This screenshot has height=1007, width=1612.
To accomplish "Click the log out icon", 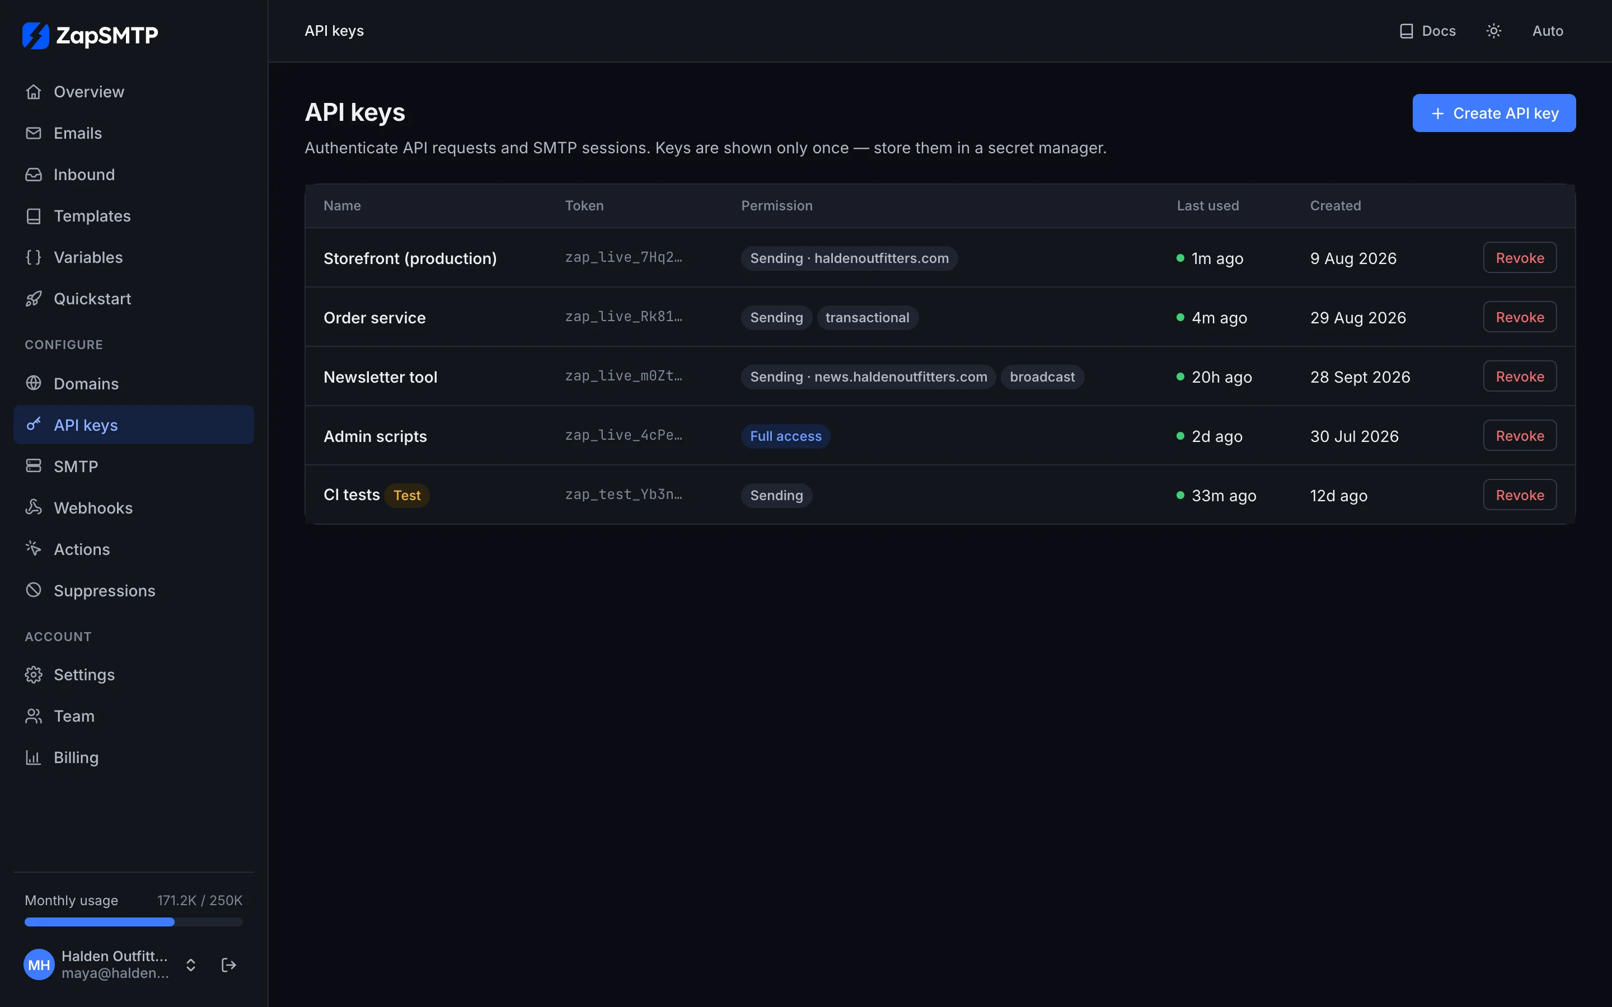I will 228,965.
